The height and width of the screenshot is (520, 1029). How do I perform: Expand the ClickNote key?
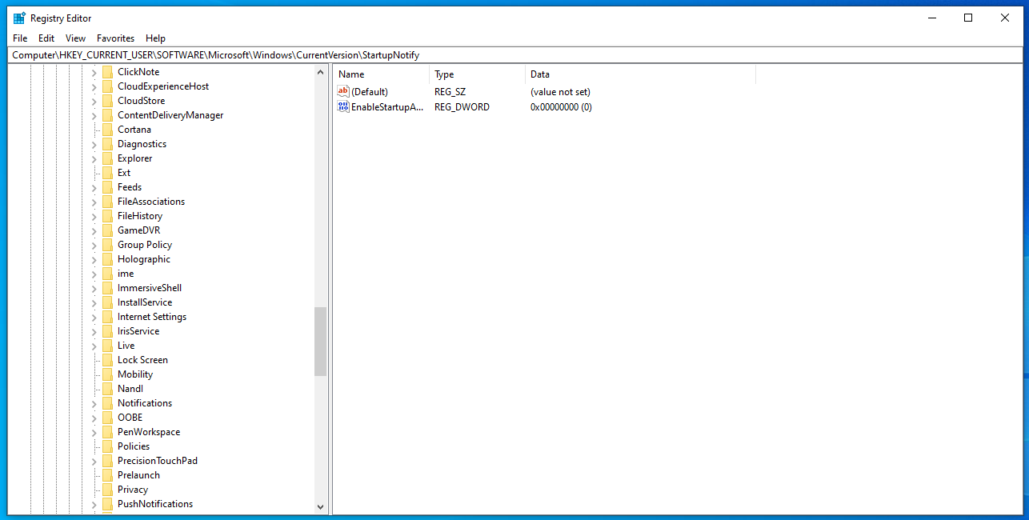tap(94, 72)
